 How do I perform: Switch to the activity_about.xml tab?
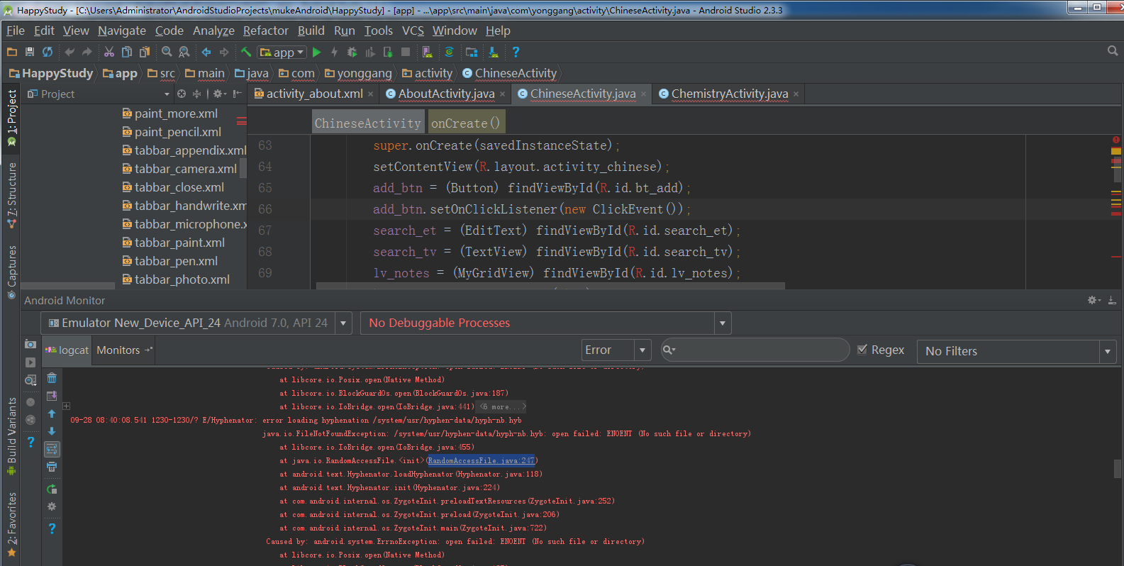[314, 94]
